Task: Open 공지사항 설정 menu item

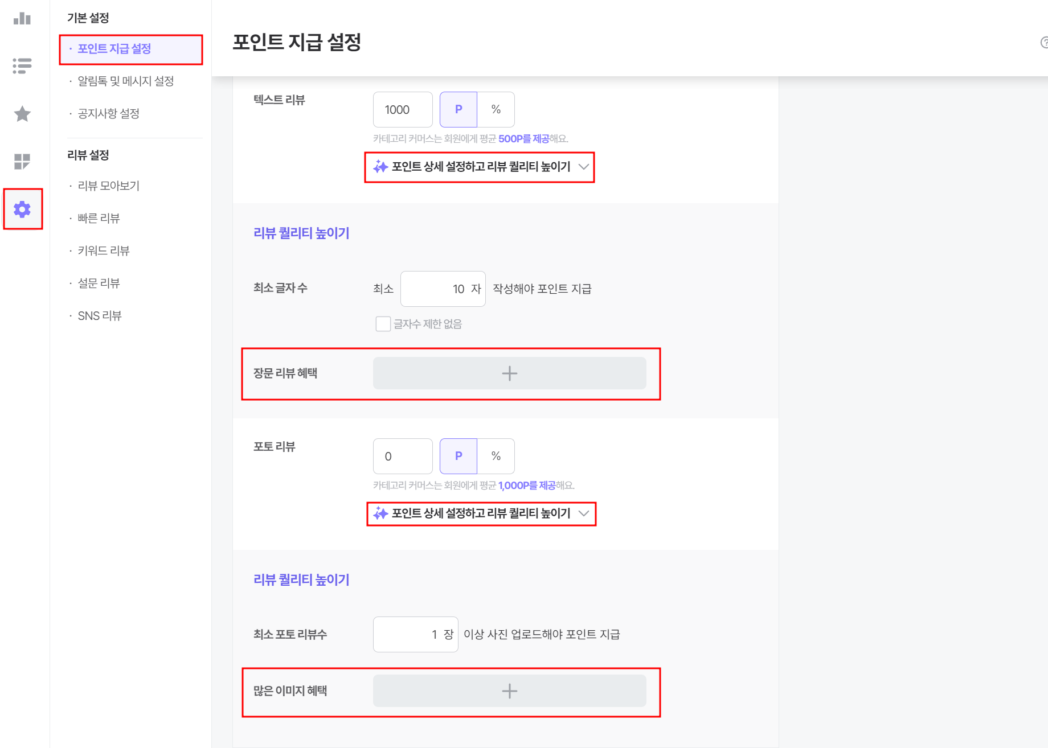Action: (x=109, y=114)
